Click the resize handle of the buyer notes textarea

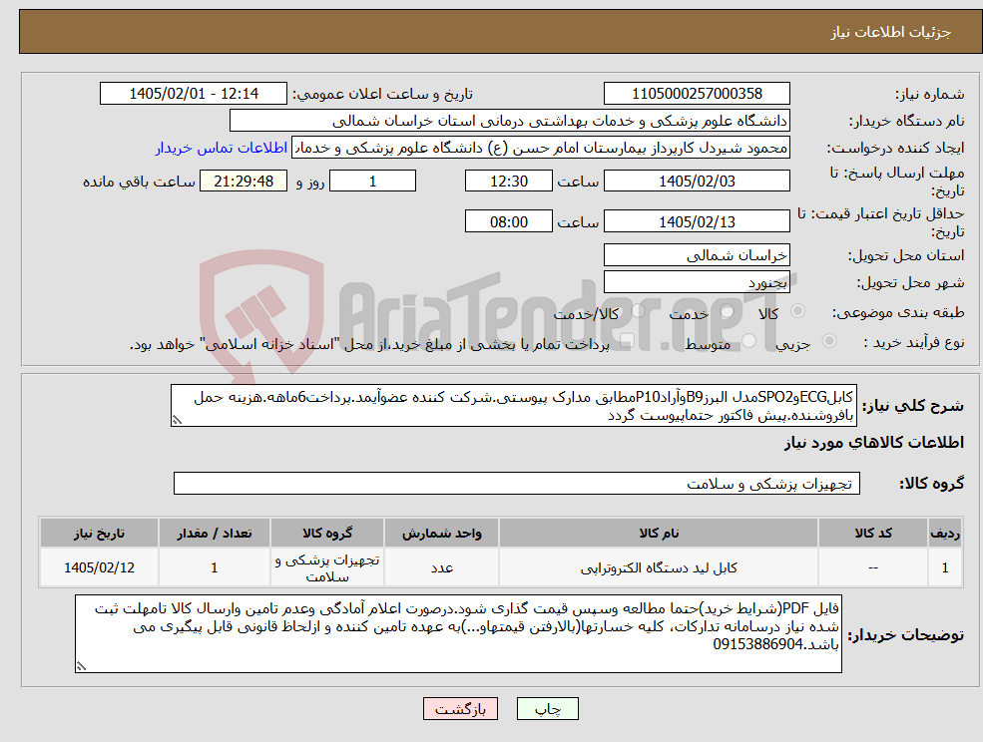(x=81, y=667)
